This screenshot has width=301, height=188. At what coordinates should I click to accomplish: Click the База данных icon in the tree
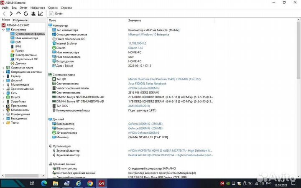(x=8, y=118)
